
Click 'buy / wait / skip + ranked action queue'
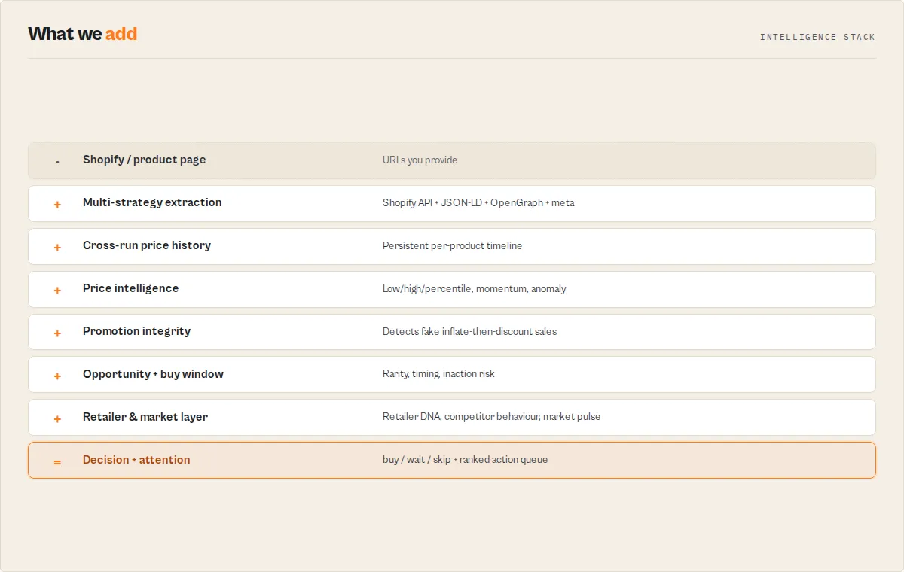click(465, 460)
